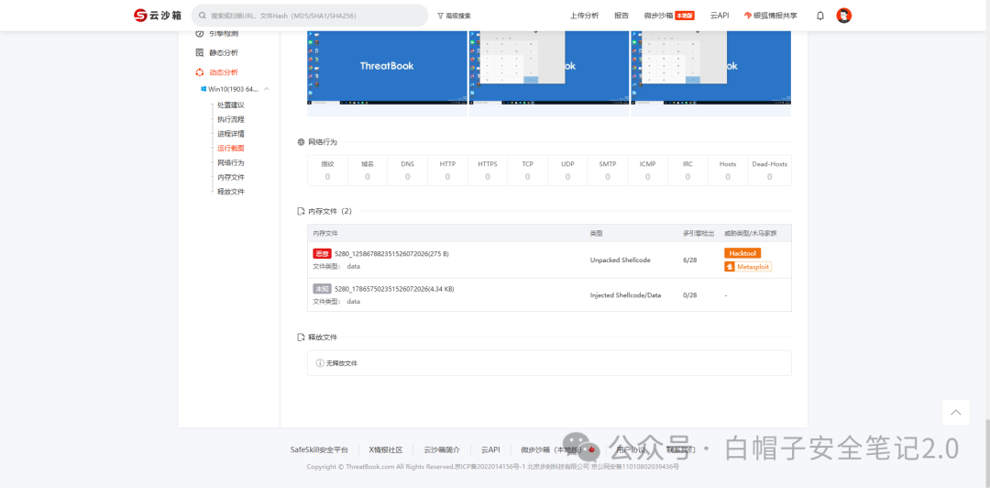Viewport: 990px width, 488px height.
Task: Click the Metasploit family tag
Action: [748, 267]
